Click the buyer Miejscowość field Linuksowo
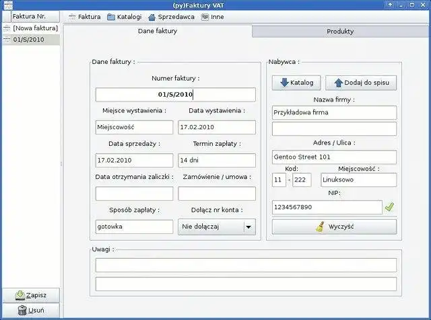This screenshot has width=431, height=320. [x=358, y=179]
